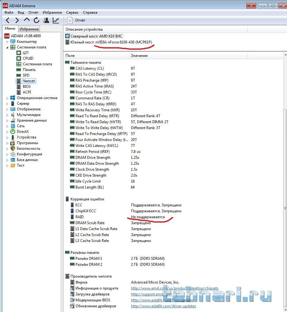
Task: Expand the Устройства tree node
Action: pyautogui.click(x=7, y=138)
